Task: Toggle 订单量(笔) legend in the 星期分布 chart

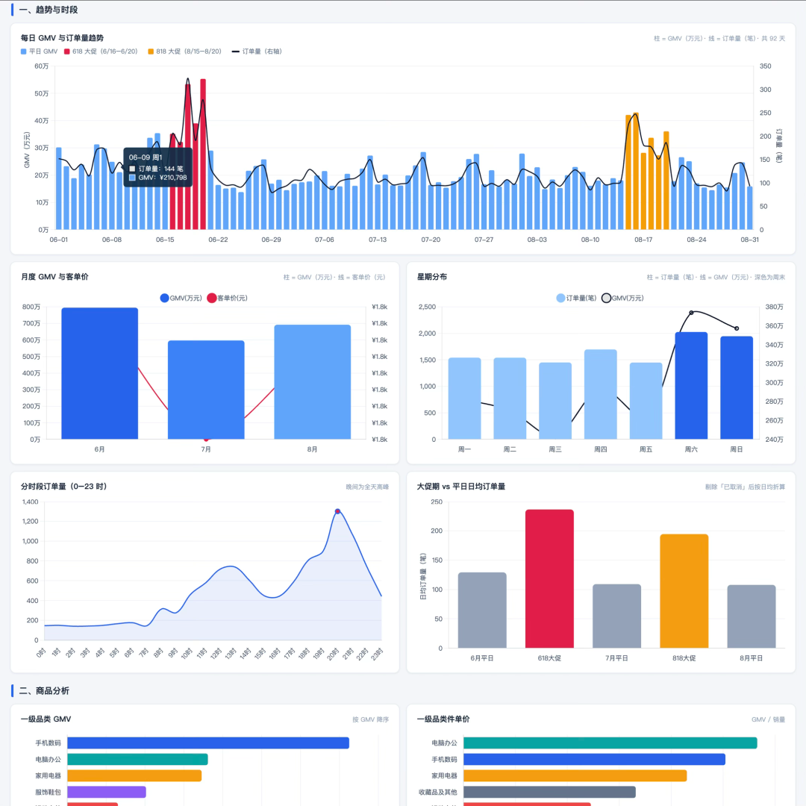Action: (576, 298)
